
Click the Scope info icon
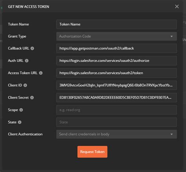tap(21, 110)
